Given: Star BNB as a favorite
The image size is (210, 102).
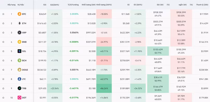Looking at the screenshot, I should coord(3,42).
